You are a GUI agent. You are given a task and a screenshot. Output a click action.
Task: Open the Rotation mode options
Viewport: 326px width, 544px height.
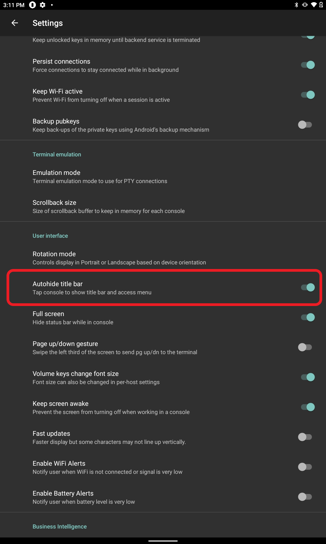coord(119,258)
